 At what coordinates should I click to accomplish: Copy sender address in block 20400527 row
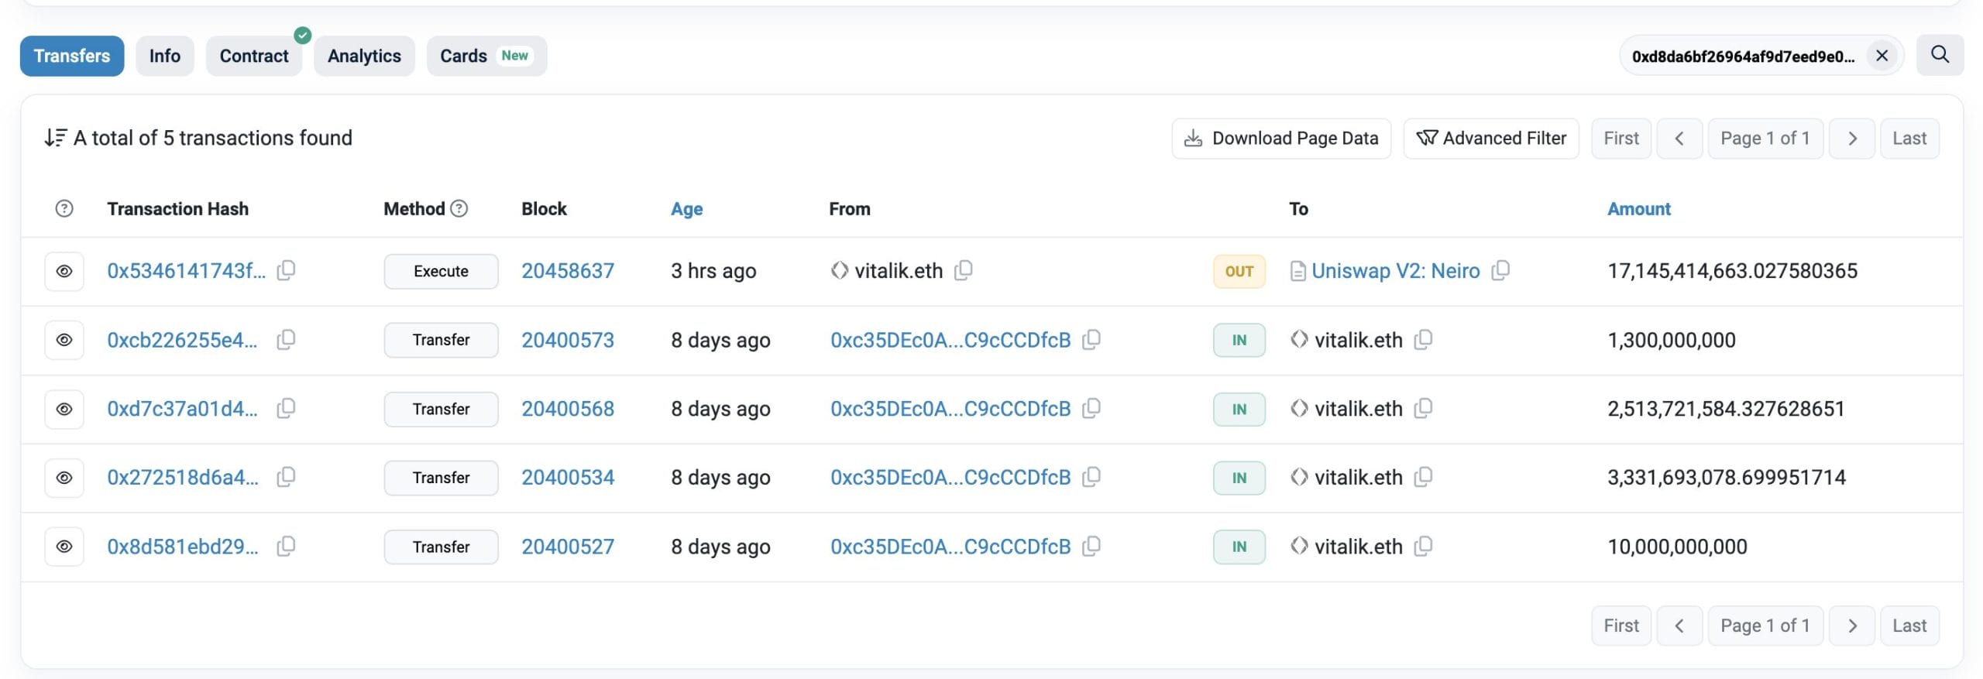1091,546
